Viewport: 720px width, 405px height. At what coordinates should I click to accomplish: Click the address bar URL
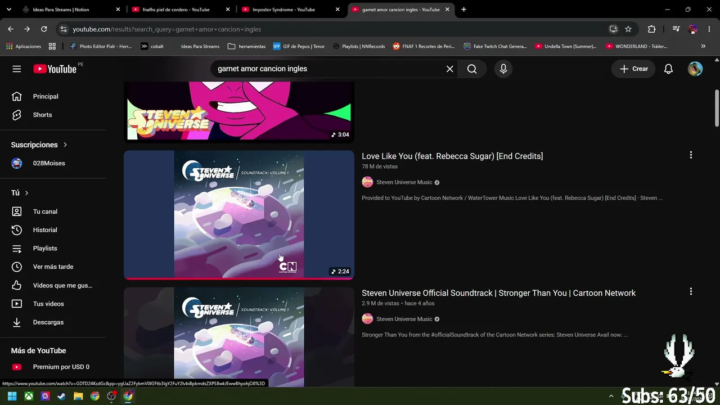(166, 29)
